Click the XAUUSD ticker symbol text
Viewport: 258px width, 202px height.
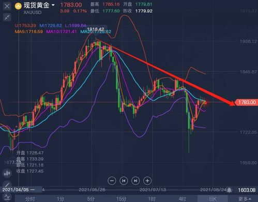(33, 12)
